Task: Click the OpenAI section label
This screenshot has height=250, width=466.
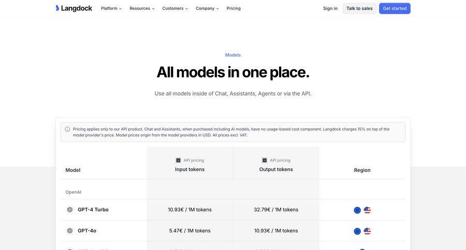Action: point(73,192)
